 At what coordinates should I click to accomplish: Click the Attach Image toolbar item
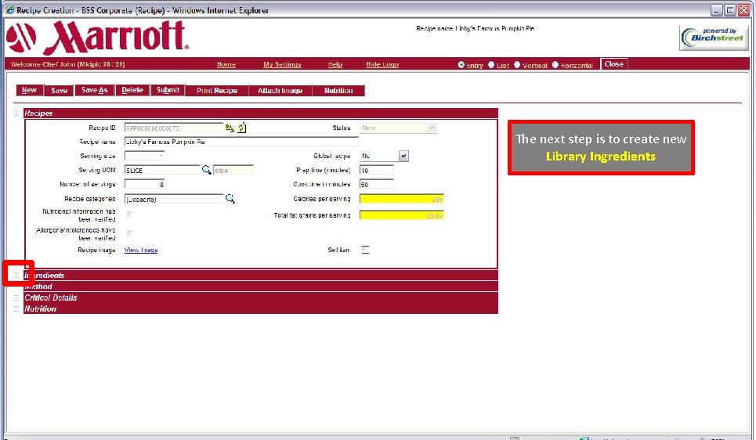click(280, 90)
